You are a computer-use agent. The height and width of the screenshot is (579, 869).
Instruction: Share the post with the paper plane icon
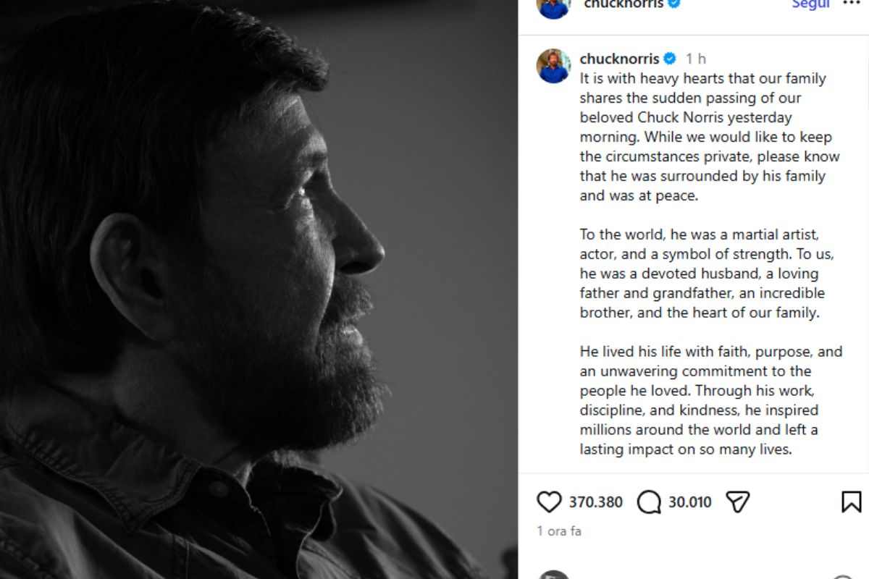tap(737, 502)
